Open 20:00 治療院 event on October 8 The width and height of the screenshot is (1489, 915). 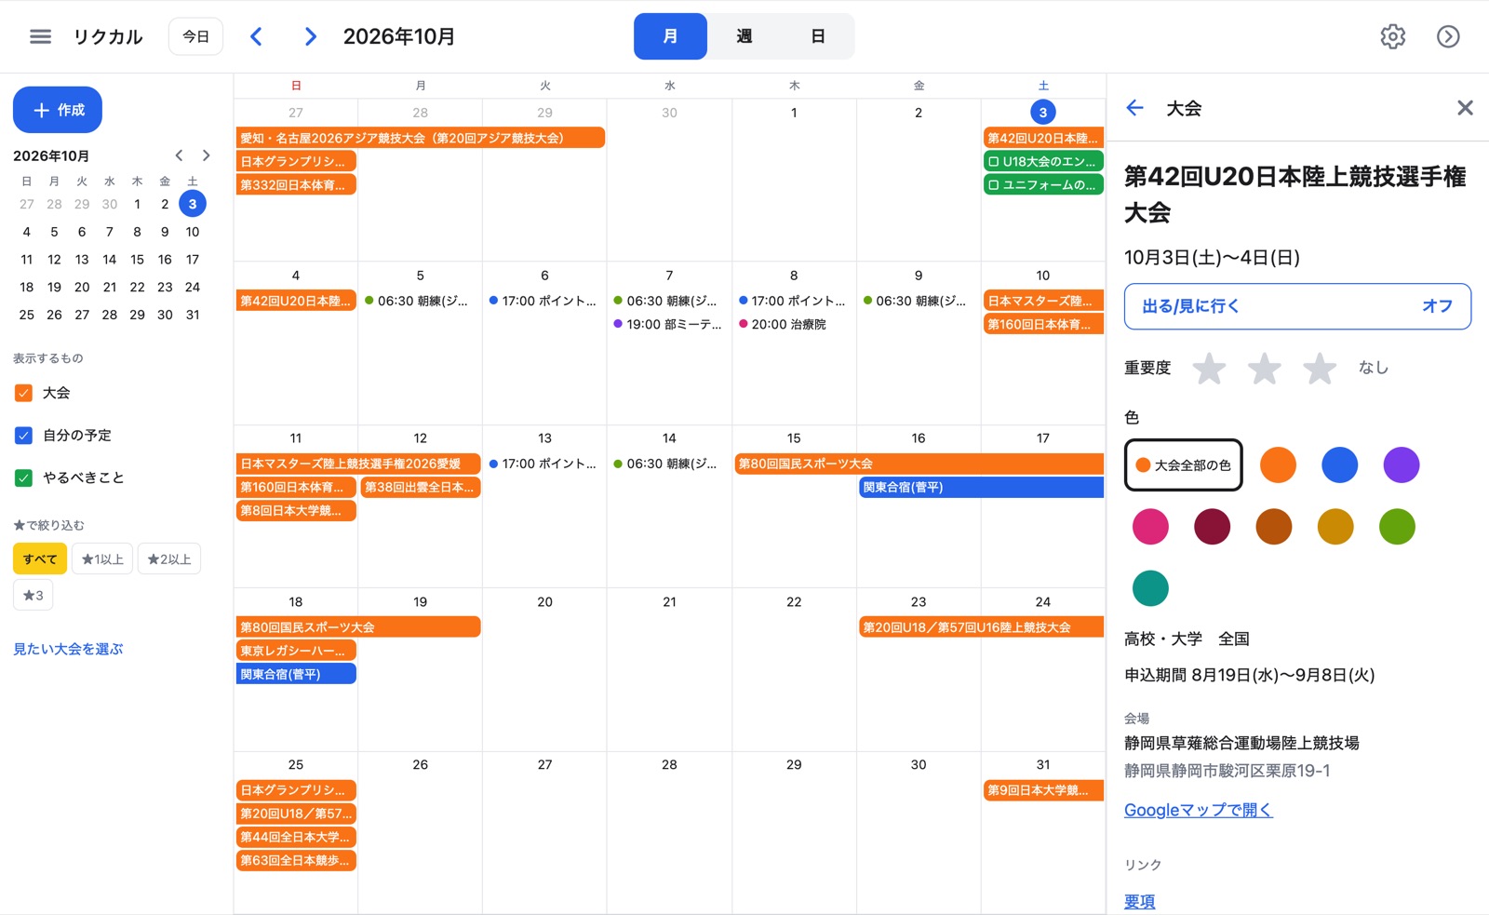click(x=794, y=324)
